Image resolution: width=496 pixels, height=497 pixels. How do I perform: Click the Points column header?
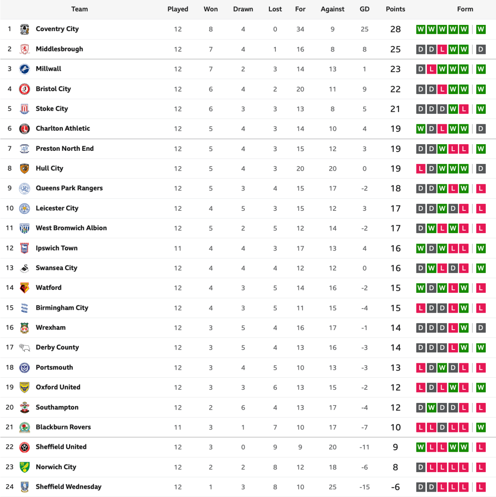click(x=395, y=9)
